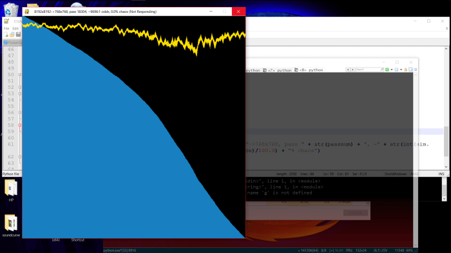Click ConEmu status 69% entry
Viewport: 451px width, 253px height.
[410, 250]
